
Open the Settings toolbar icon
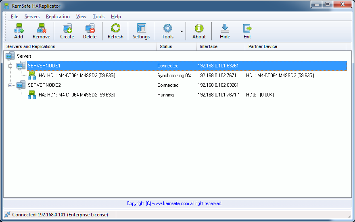click(x=142, y=28)
